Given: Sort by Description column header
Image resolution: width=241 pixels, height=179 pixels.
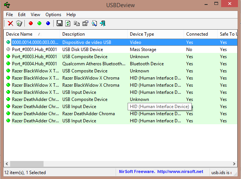Looking at the screenshot, I should [x=93, y=34].
